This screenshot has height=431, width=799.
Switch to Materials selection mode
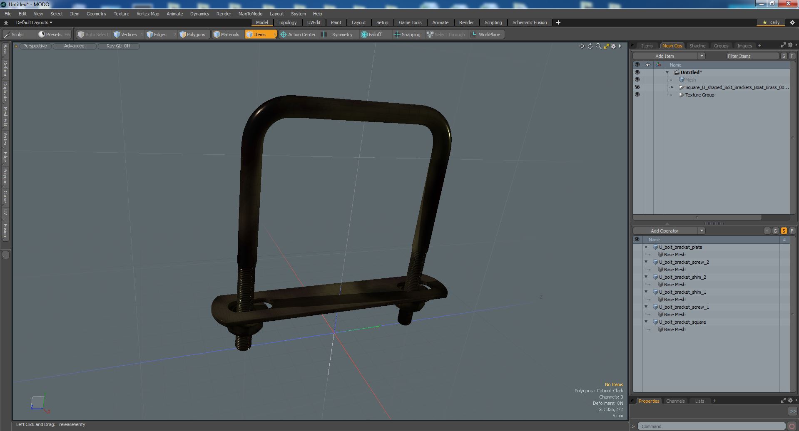click(227, 35)
